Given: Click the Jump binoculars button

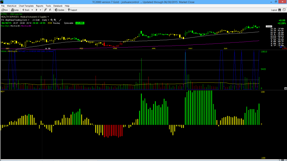Looking at the screenshot, I should [15, 10].
